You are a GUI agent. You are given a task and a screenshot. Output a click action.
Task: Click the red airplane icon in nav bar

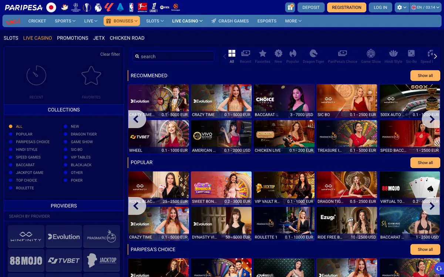pyautogui.click(x=13, y=21)
